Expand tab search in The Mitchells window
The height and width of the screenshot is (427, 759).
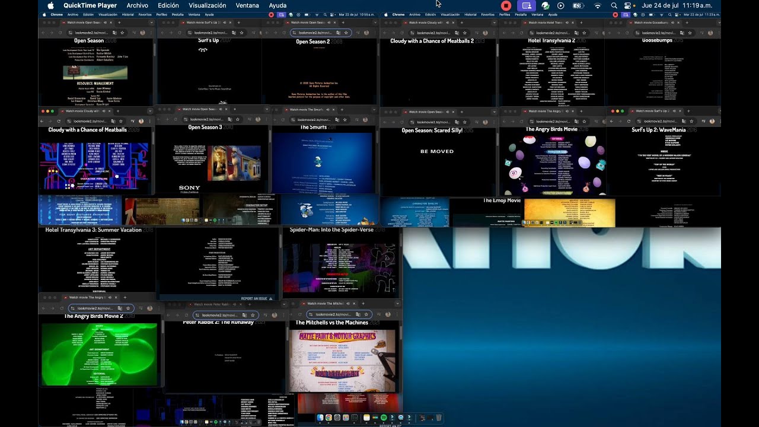click(398, 304)
